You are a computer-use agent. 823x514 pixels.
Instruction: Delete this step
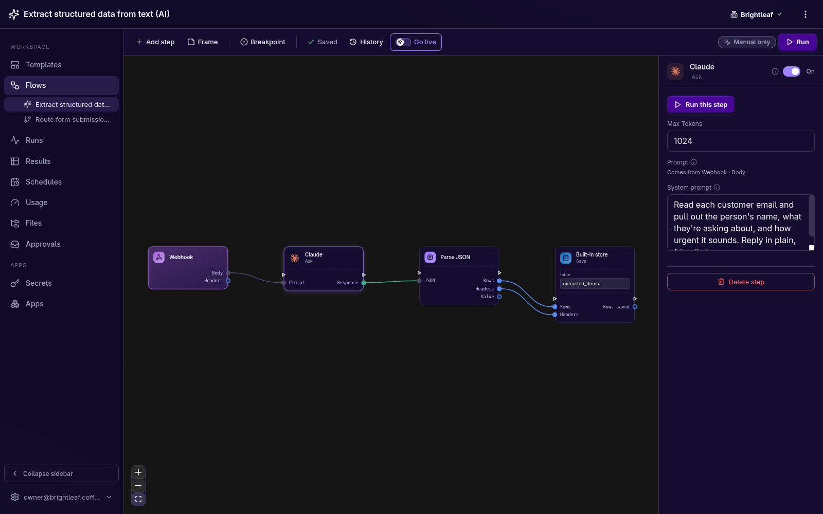pos(741,282)
